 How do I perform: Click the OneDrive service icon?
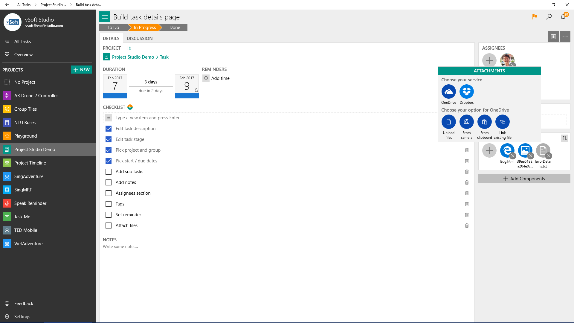pos(448,92)
